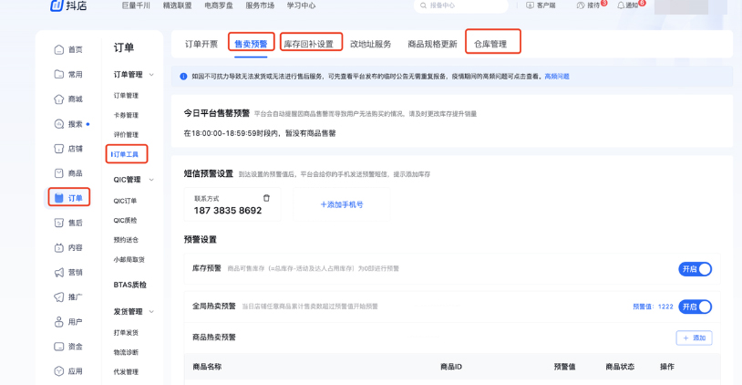Open QIC质检 submenu item
This screenshot has width=742, height=385.
coord(125,220)
